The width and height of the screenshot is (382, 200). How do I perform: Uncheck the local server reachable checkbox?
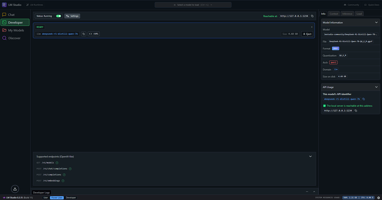click(324, 106)
